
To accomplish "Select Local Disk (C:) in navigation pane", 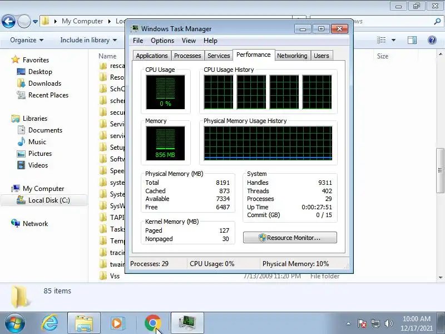I will tap(49, 200).
